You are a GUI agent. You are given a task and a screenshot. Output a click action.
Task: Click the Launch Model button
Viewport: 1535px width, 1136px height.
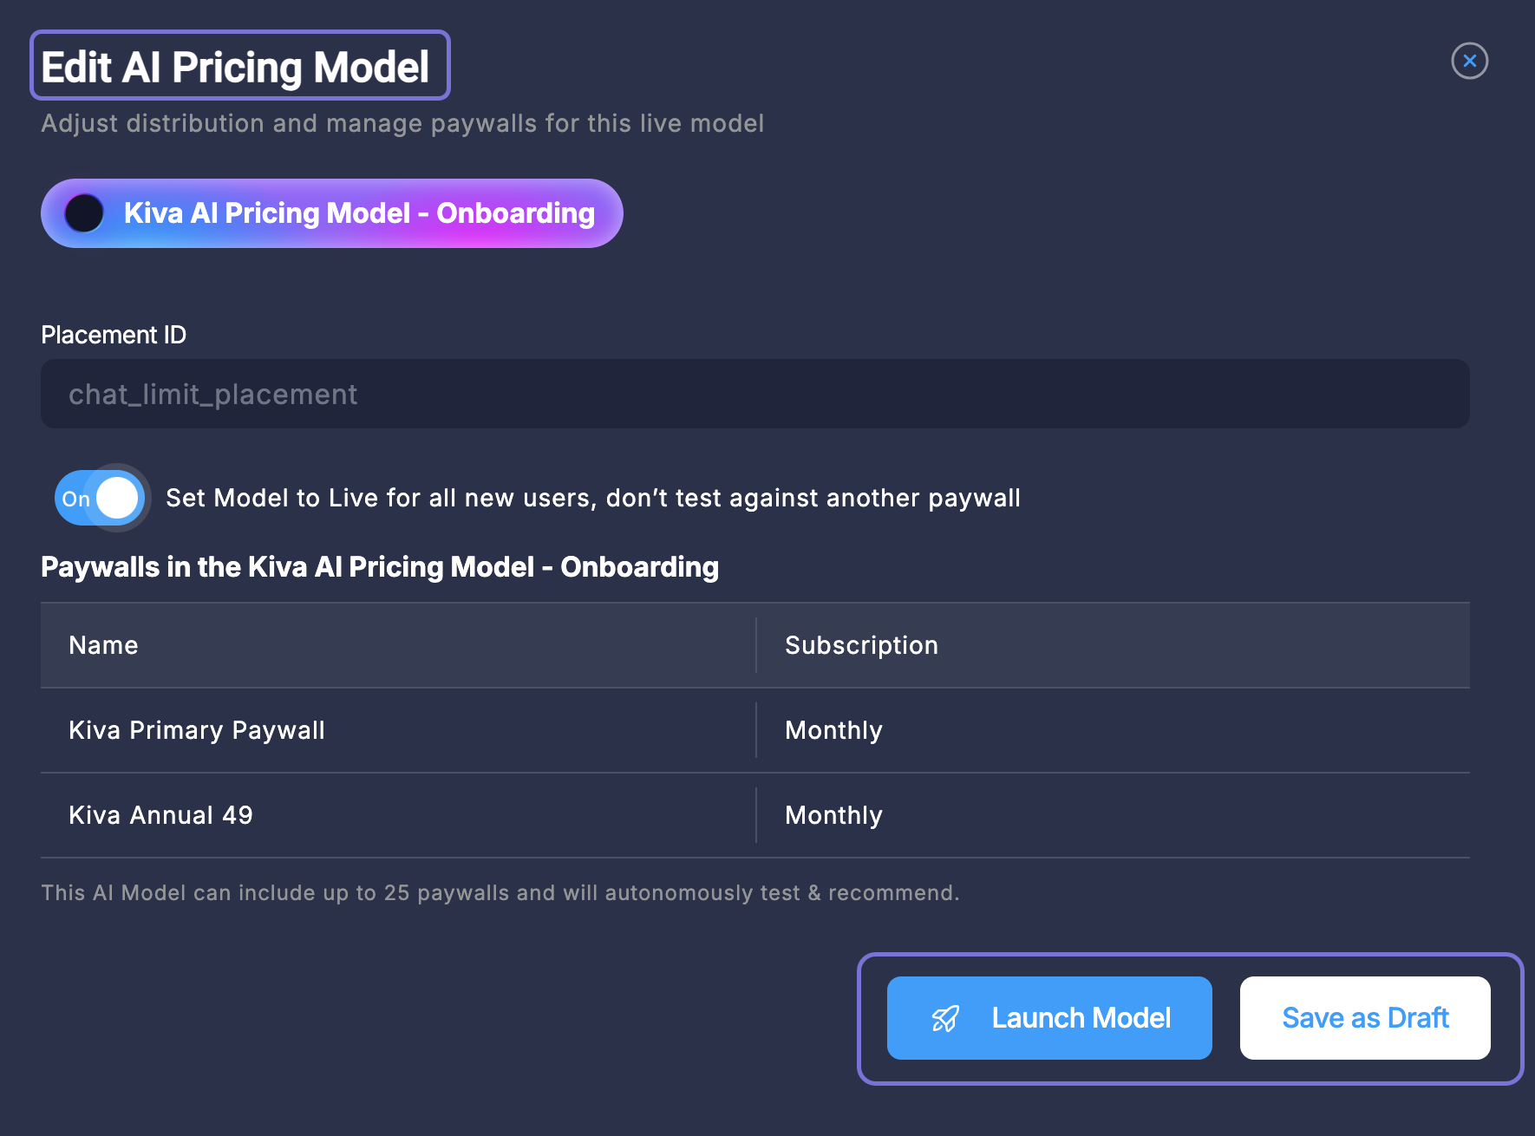[x=1048, y=1018]
